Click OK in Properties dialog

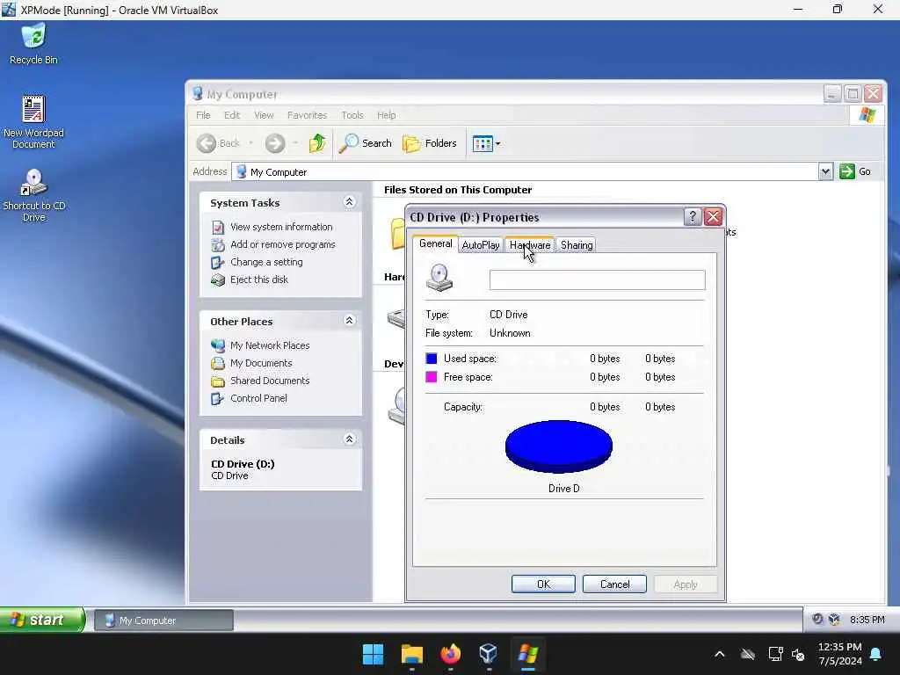(543, 584)
